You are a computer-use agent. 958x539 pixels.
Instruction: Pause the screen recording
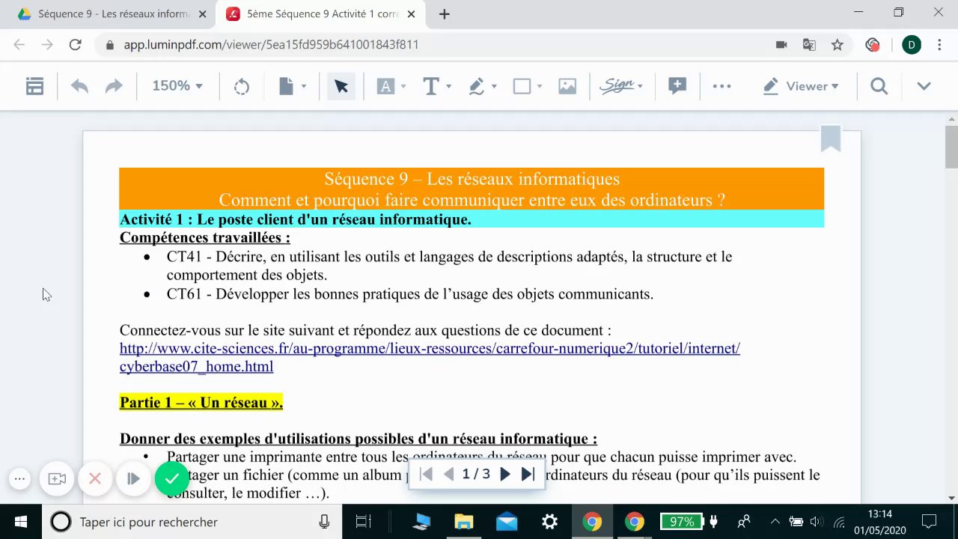coord(133,479)
